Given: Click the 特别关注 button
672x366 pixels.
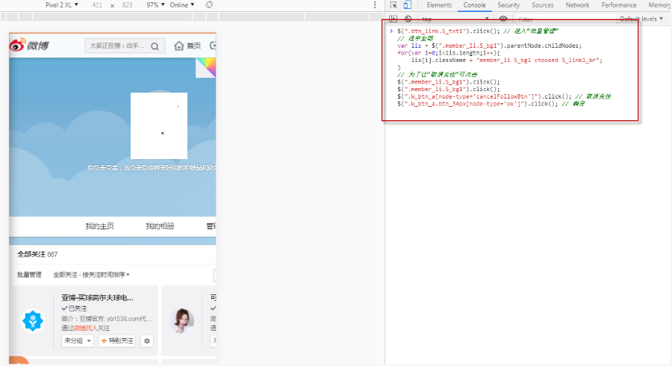Looking at the screenshot, I should pos(116,341).
